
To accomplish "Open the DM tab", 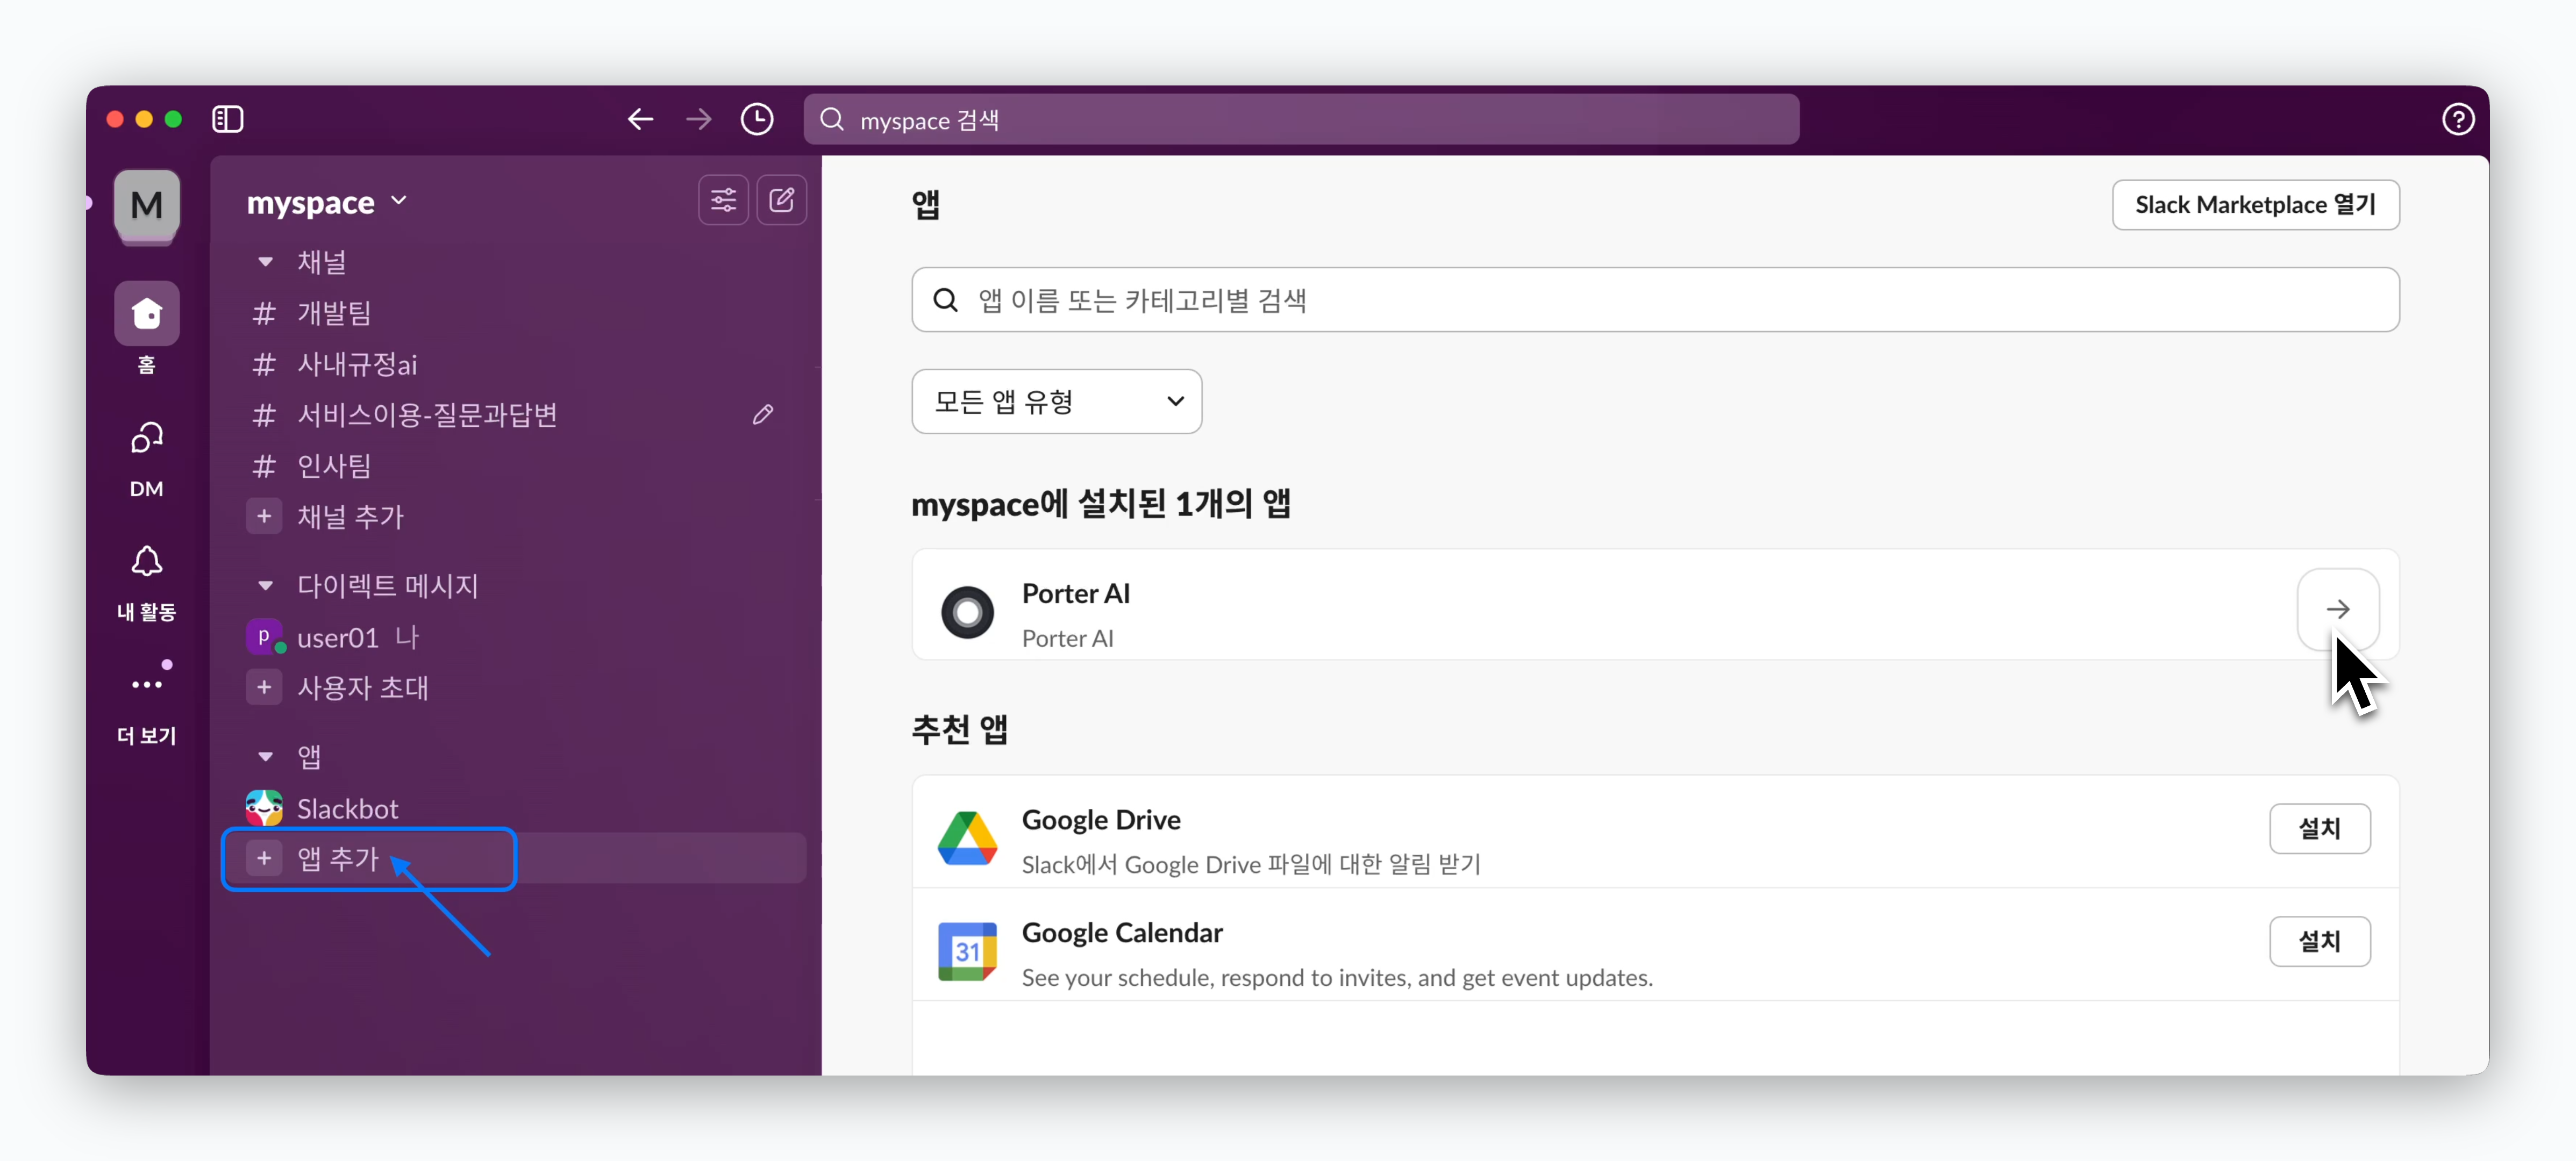I will coord(146,459).
